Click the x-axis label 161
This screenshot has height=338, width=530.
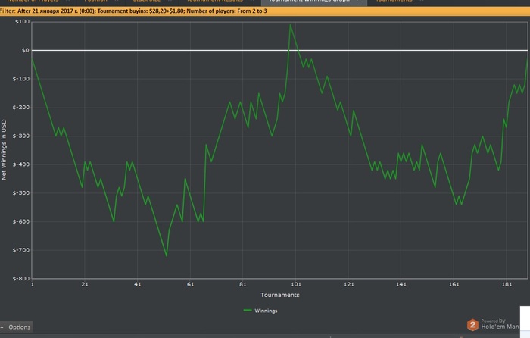click(454, 284)
